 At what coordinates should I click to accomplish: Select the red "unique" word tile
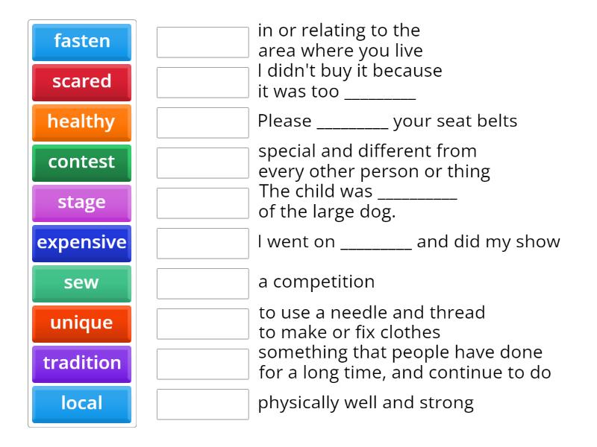81,323
